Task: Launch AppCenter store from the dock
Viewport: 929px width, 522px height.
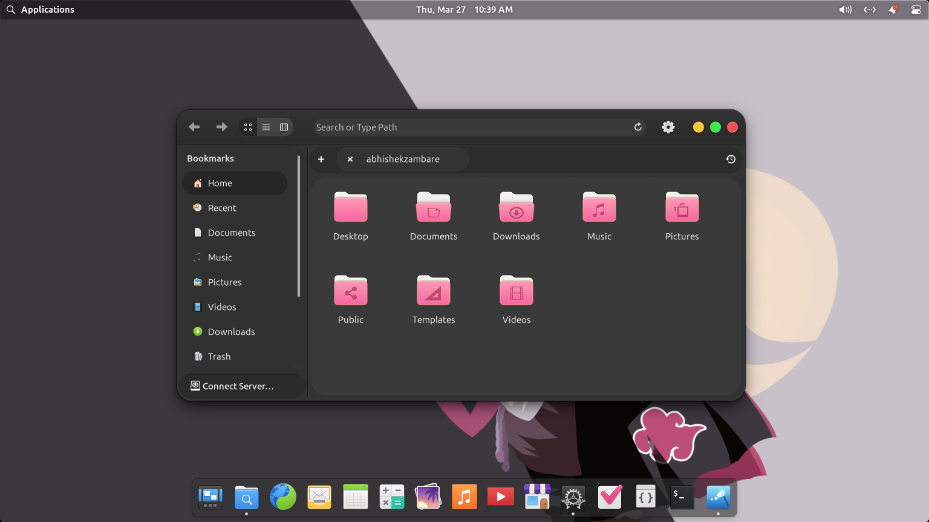Action: pos(537,498)
